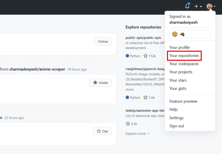Expand the create-new dropdown arrow
222x154 pixels.
[x=201, y=6]
